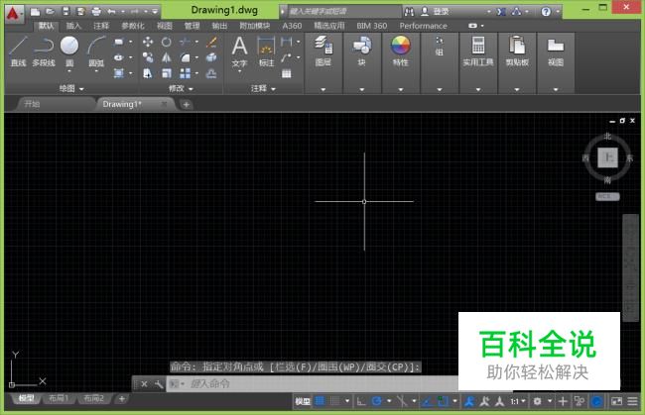The height and width of the screenshot is (415, 645).
Task: Click the 模型 button in status bar
Action: pyautogui.click(x=303, y=401)
